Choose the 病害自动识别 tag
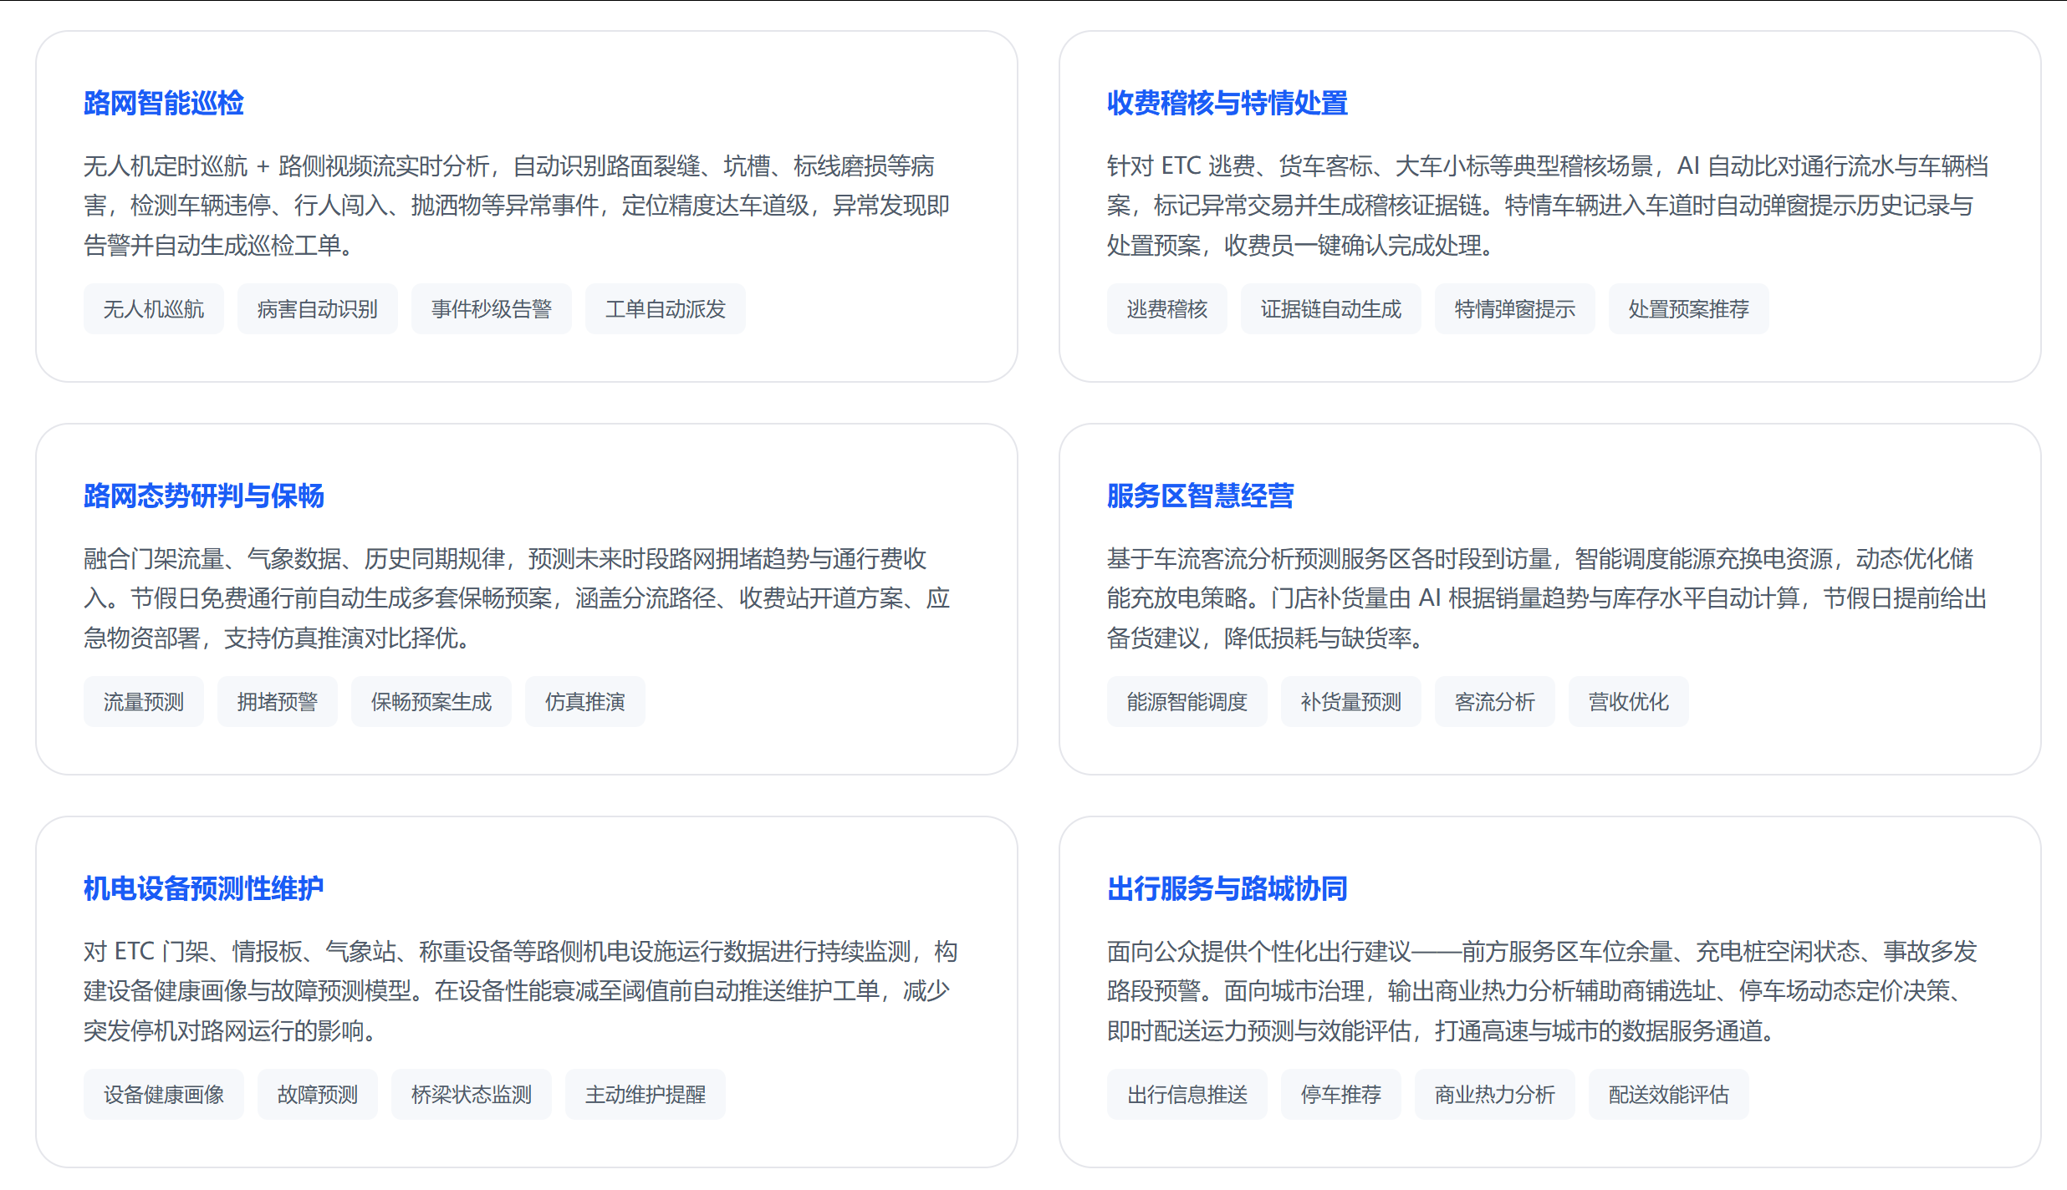The height and width of the screenshot is (1190, 2067). (x=318, y=309)
